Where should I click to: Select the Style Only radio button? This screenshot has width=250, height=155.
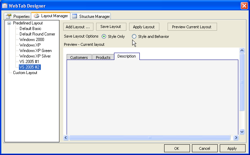point(104,37)
